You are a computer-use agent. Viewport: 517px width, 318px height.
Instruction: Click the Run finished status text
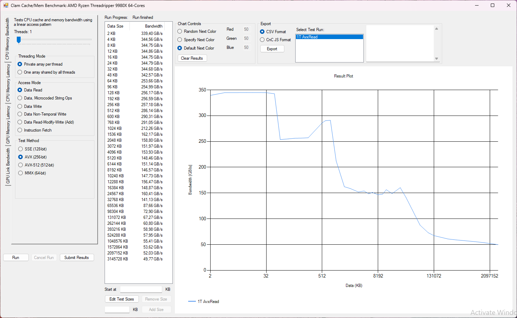coord(143,17)
